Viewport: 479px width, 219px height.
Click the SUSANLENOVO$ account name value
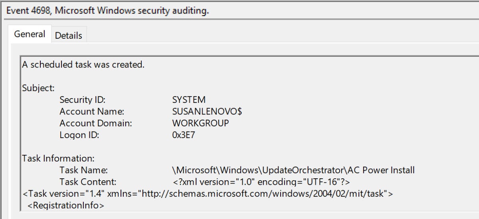pos(207,111)
